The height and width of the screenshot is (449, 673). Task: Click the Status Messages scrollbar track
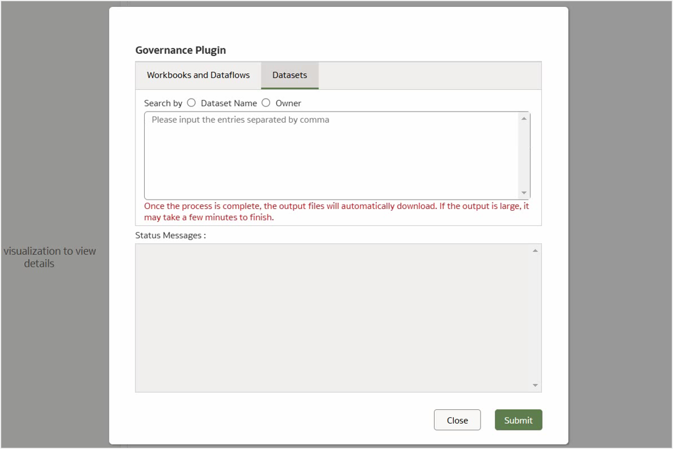coord(534,316)
